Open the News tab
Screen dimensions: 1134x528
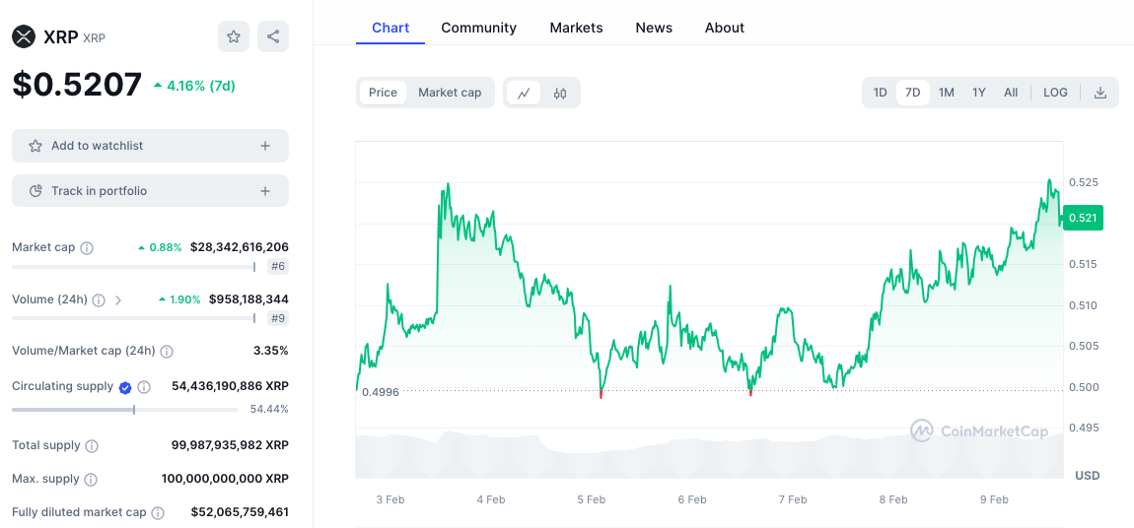[x=654, y=29]
